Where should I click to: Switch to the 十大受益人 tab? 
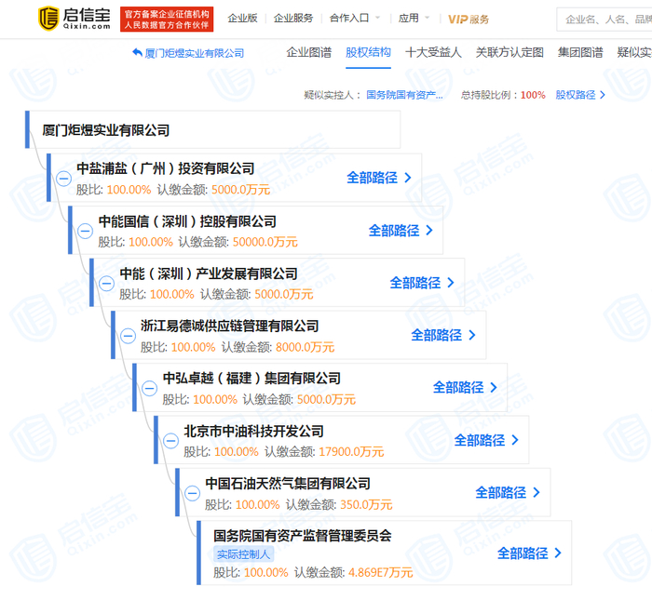(x=433, y=52)
